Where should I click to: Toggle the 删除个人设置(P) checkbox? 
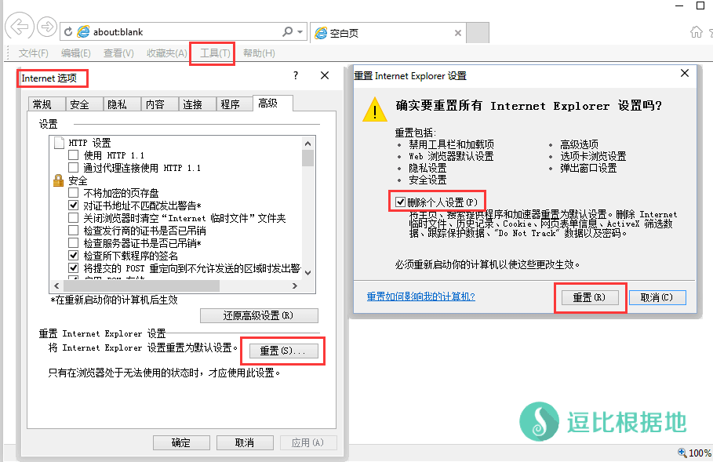401,202
